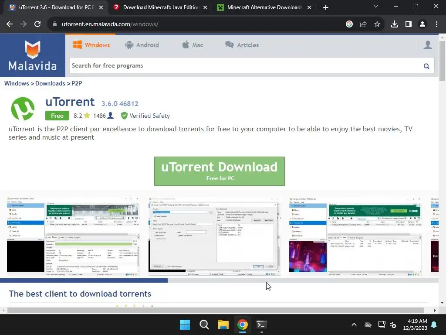
Task: Share this page via the share icon
Action: [363, 24]
